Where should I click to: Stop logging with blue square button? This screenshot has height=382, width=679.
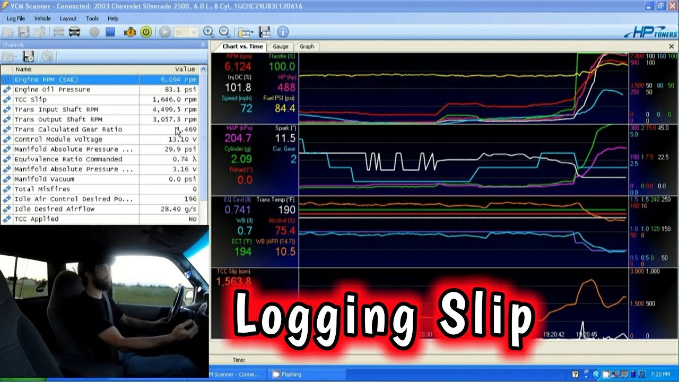tap(110, 32)
